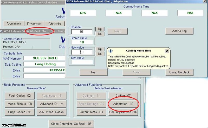
Task: Close the Adaptation window with the X
Action: (x=205, y=1)
